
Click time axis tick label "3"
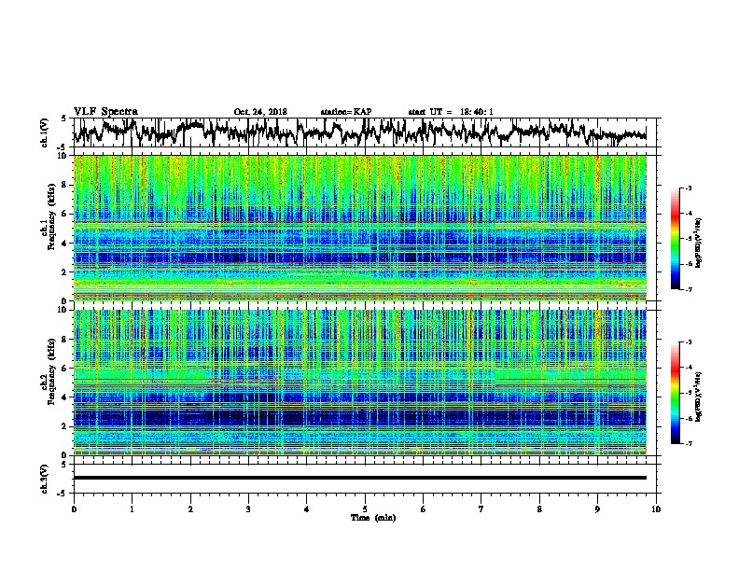(x=248, y=508)
